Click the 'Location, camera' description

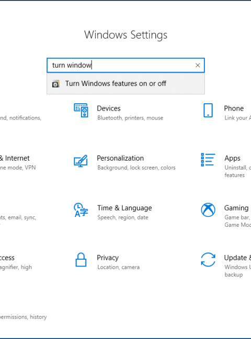(118, 267)
